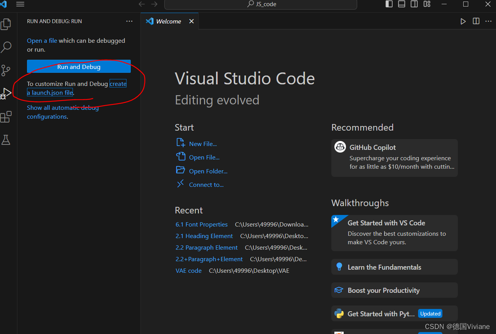The width and height of the screenshot is (496, 334).
Task: Go forward with the right arrow
Action: coord(154,4)
